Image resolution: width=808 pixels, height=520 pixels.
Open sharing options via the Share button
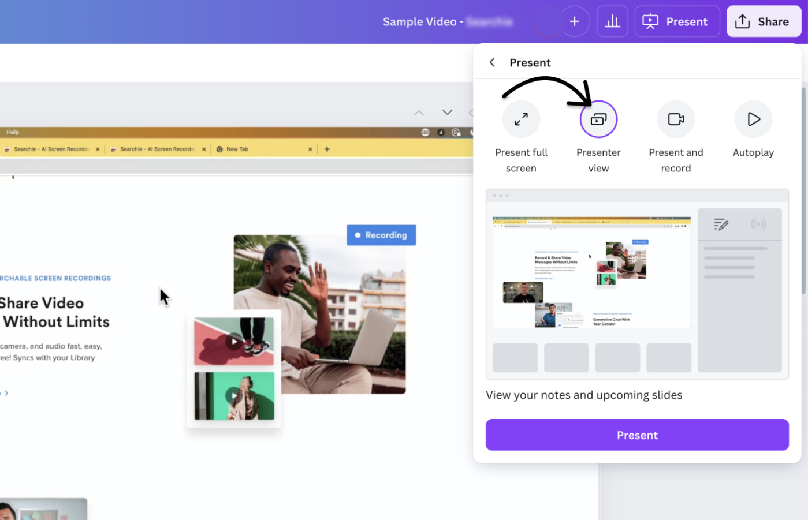coord(764,21)
